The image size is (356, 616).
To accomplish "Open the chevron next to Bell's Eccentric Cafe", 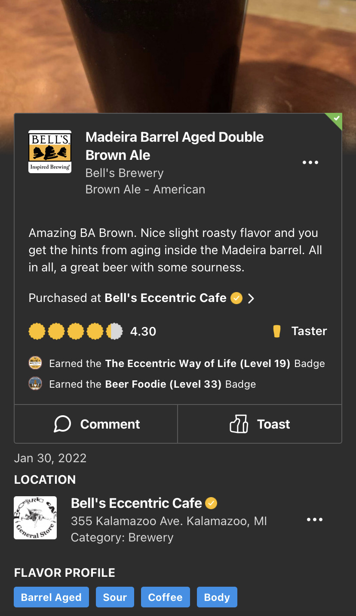I will [x=252, y=298].
